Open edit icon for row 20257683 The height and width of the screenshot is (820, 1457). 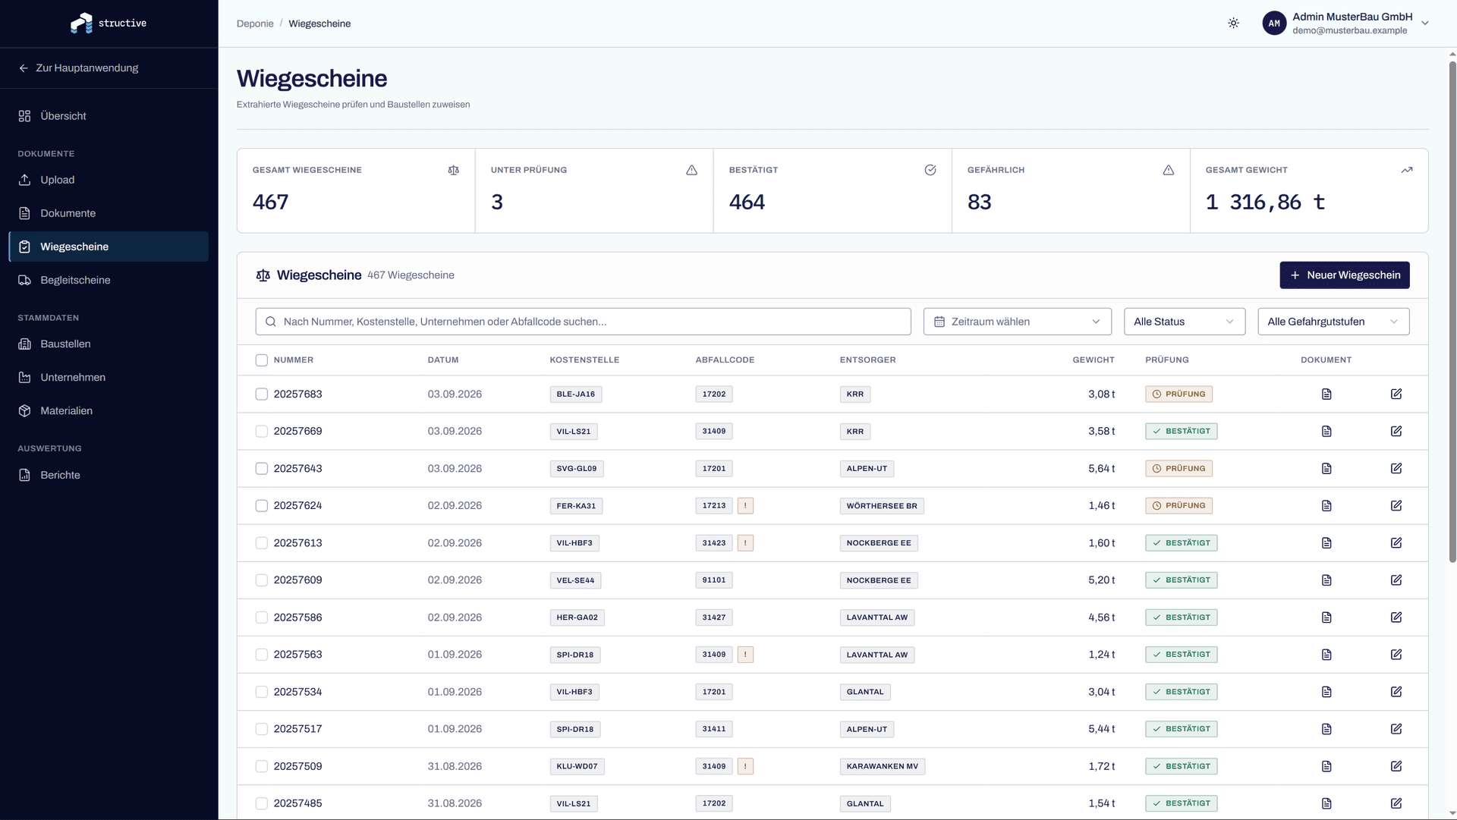(x=1396, y=394)
